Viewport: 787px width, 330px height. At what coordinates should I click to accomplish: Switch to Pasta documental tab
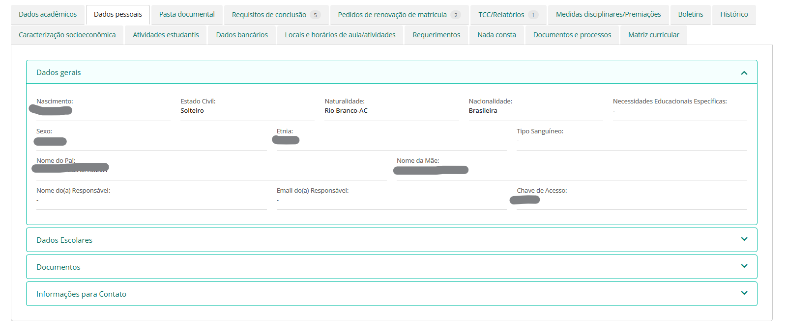[187, 15]
